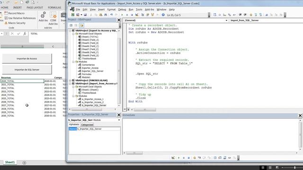
Task: Open the Debug menu in VBA editor
Action: [122, 9]
